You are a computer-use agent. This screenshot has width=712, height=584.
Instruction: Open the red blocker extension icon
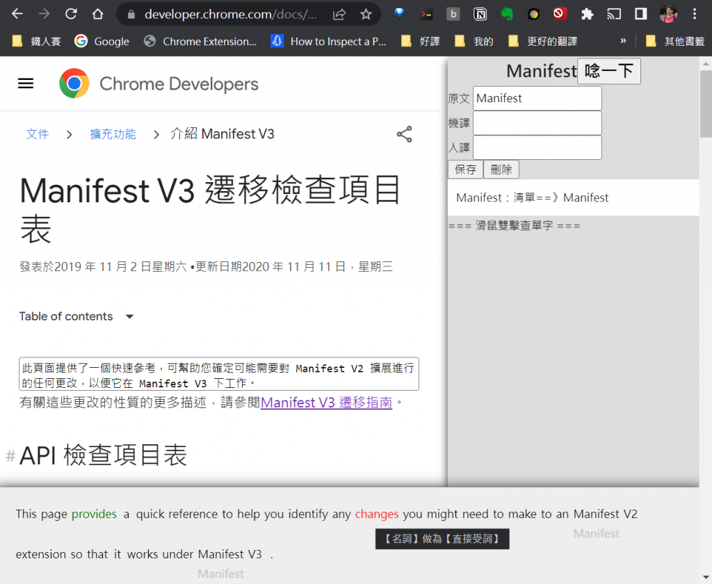click(x=560, y=14)
